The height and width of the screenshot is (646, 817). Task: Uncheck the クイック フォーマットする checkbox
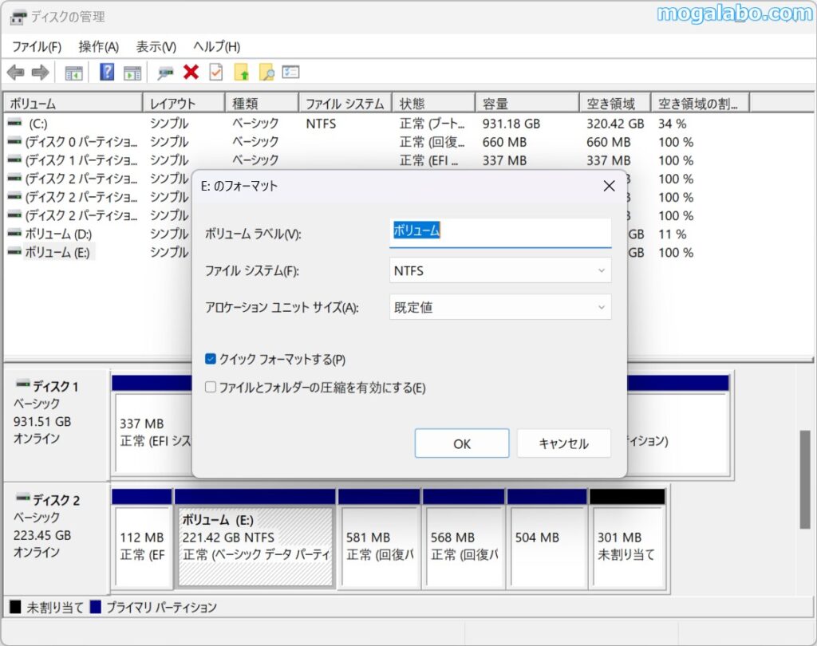point(211,360)
